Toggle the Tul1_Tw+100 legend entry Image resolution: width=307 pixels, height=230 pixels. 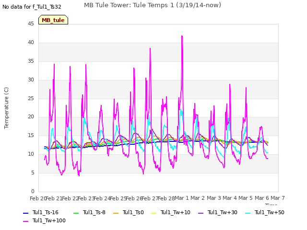(x=44, y=220)
